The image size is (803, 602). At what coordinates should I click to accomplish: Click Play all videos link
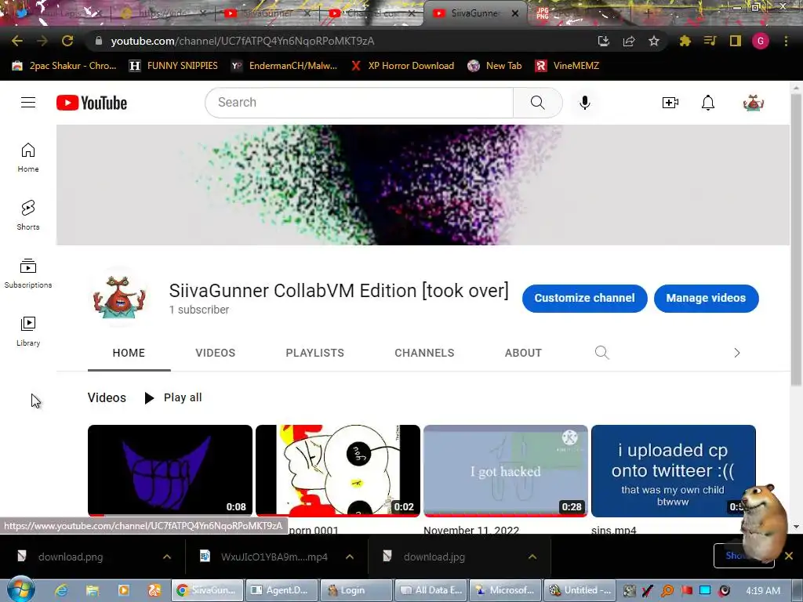click(x=173, y=397)
